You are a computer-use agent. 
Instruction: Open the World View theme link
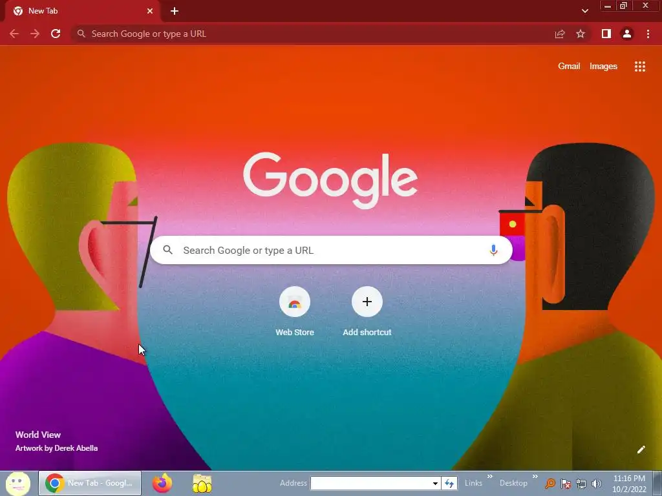(x=38, y=435)
